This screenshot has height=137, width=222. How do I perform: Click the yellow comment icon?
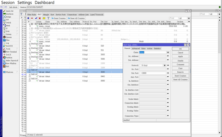click(x=44, y=18)
